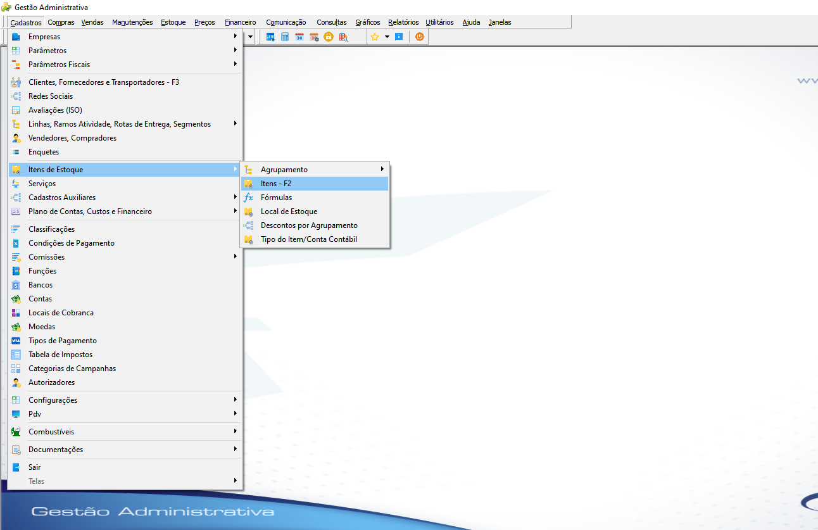The height and width of the screenshot is (530, 818).
Task: Open the calculator toolbar icon
Action: pos(285,37)
